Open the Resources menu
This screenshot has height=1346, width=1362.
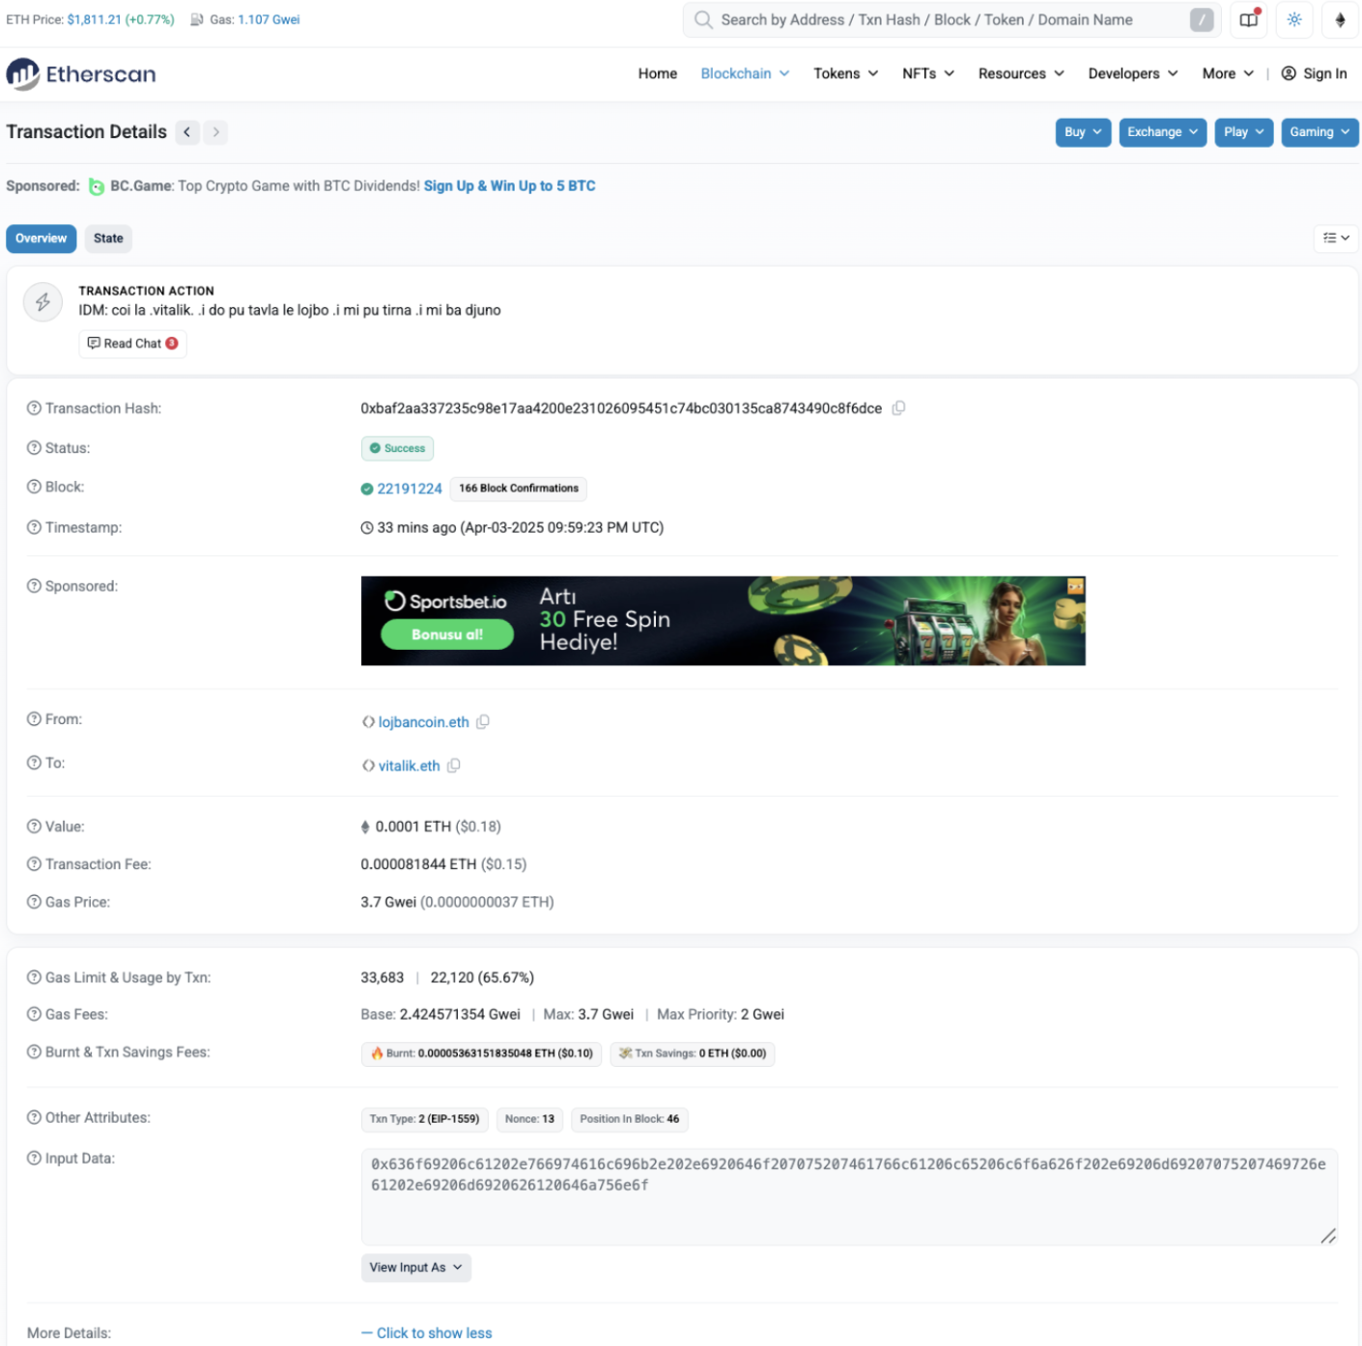coord(1021,73)
